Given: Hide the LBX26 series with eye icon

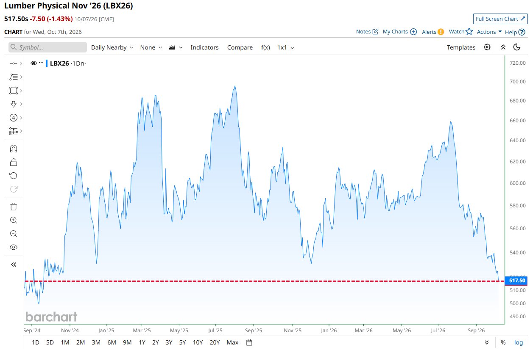Looking at the screenshot, I should (33, 63).
